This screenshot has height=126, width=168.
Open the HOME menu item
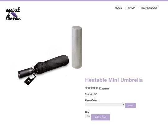coord(119,8)
